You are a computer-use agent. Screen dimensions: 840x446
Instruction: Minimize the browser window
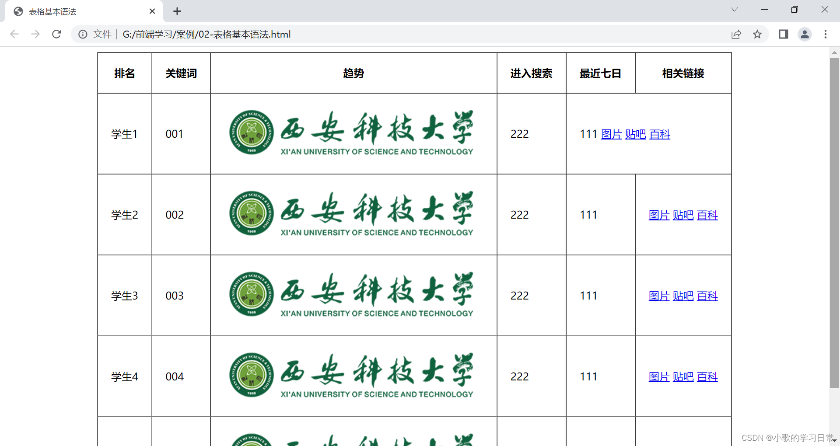(765, 10)
